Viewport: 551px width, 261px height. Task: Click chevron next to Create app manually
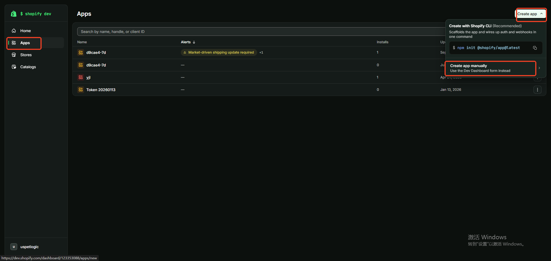539,68
